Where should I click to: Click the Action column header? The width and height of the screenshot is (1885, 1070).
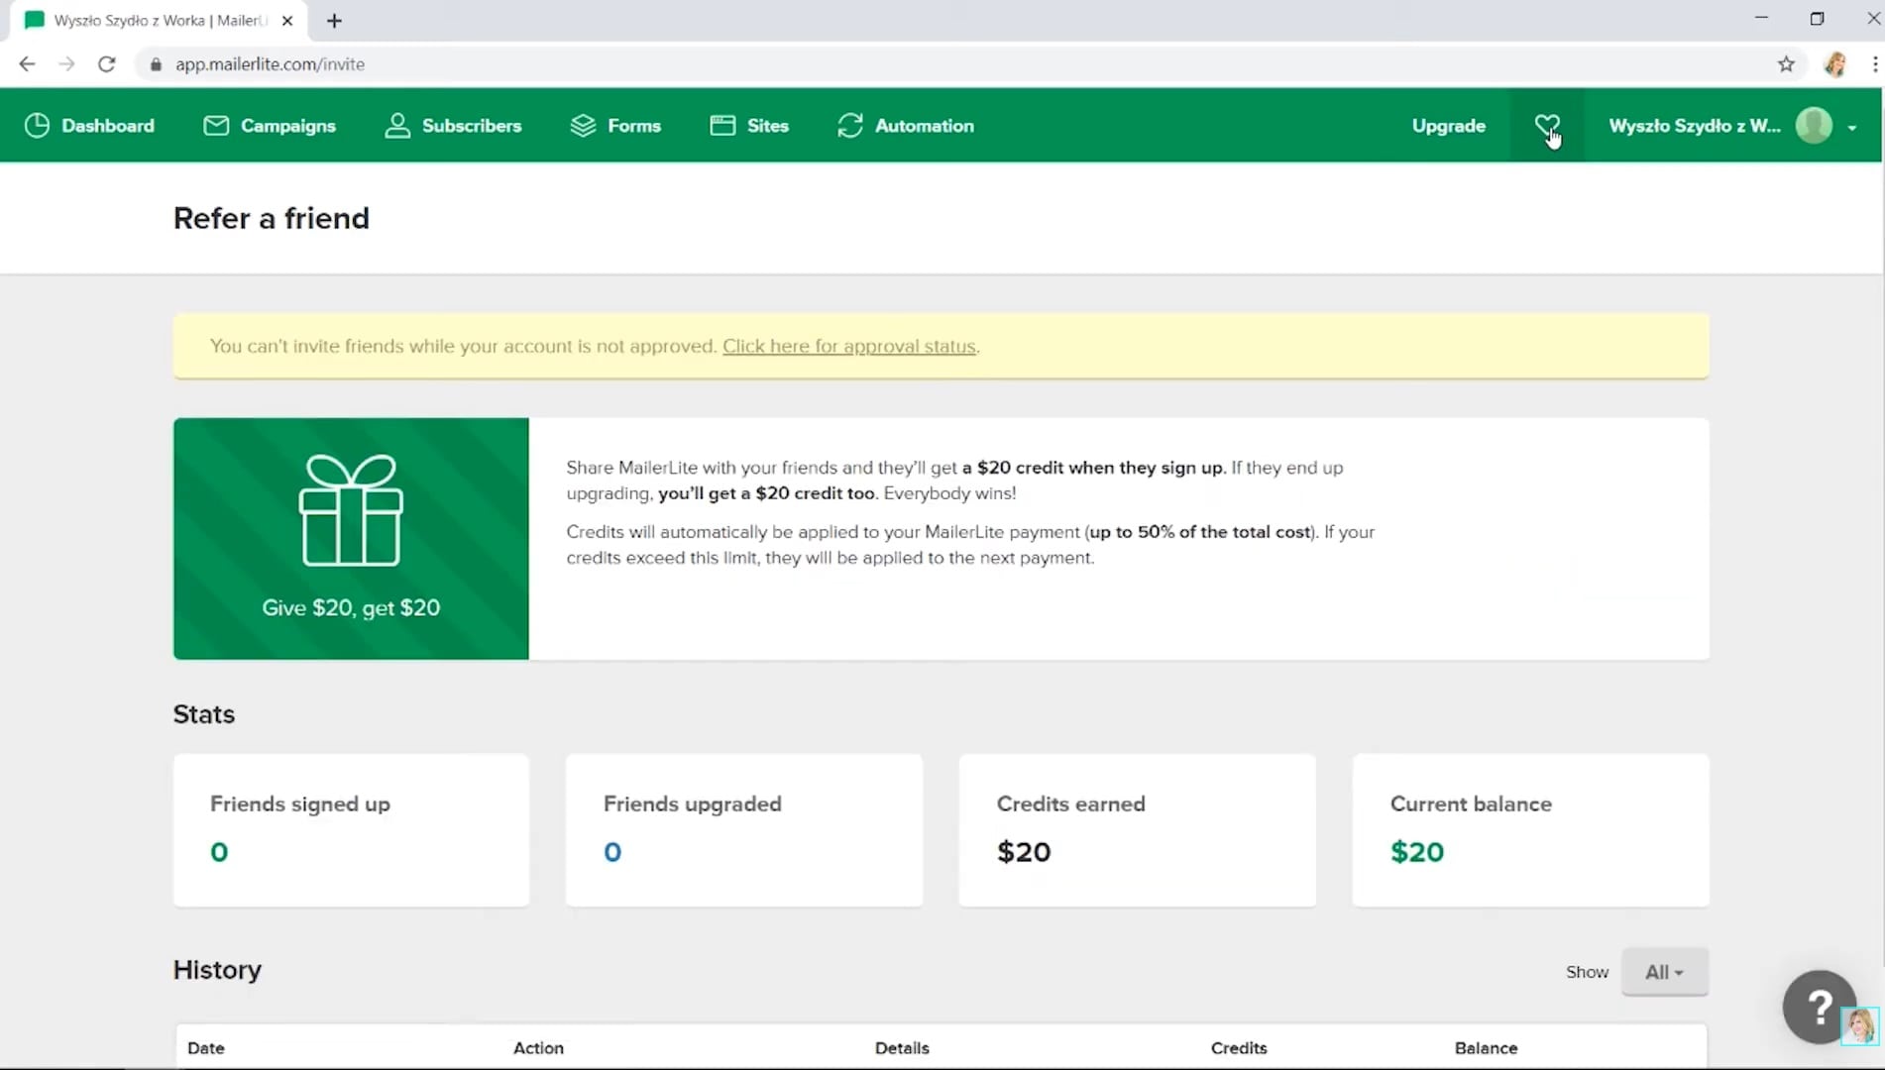pyautogui.click(x=538, y=1048)
